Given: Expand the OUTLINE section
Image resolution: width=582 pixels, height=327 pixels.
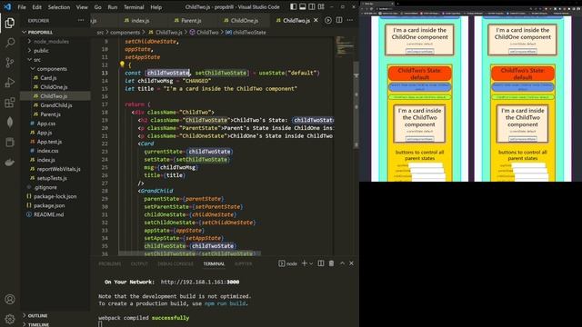Looking at the screenshot, I should click(35, 315).
